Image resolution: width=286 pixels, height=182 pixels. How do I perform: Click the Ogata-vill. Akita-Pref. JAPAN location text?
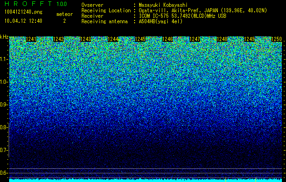point(203,10)
